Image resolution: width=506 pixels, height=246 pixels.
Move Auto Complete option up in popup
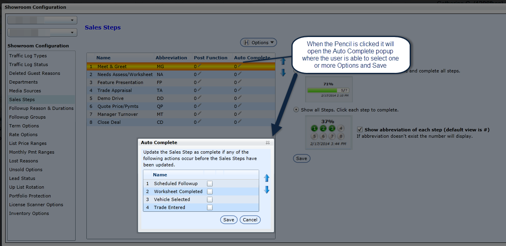coord(267,178)
